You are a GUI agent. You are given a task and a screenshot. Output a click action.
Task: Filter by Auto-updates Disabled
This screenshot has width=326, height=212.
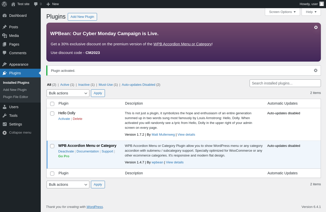pyautogui.click(x=139, y=84)
